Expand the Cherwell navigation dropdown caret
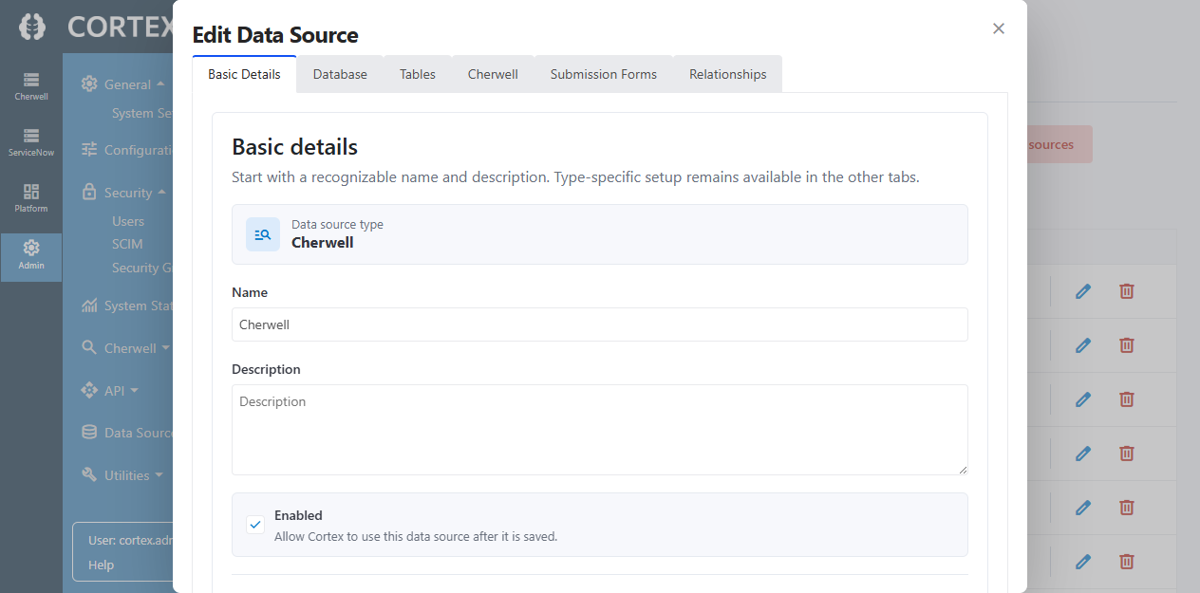This screenshot has width=1200, height=593. (165, 347)
